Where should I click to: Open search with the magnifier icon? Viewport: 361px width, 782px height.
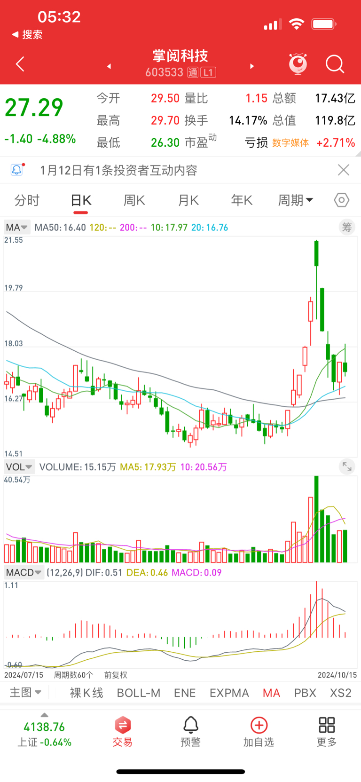tap(335, 64)
